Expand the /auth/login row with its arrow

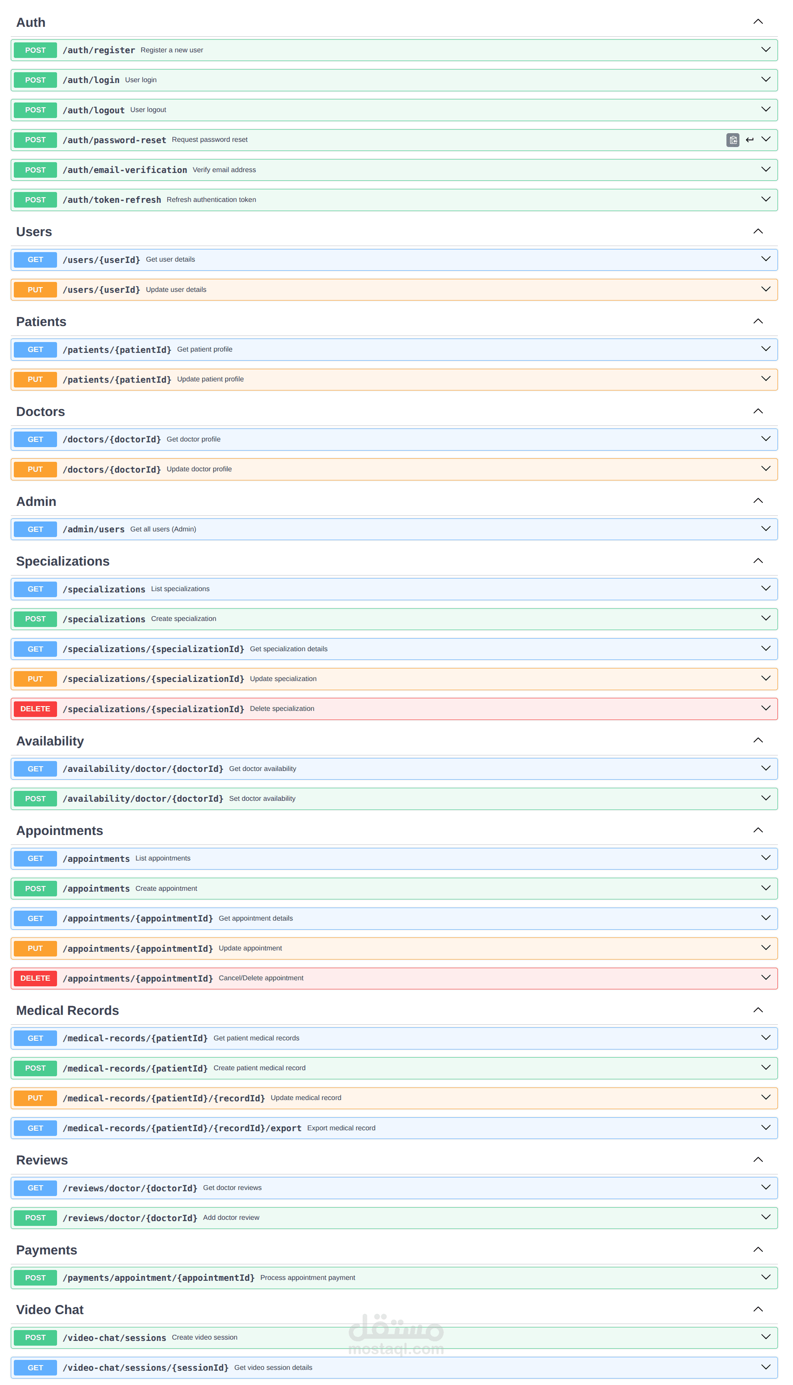[766, 80]
